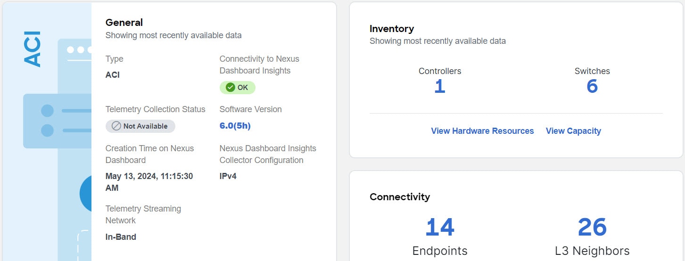Click the Creation Time on Nexus Dashboard label
685x261 pixels.
pyautogui.click(x=150, y=154)
